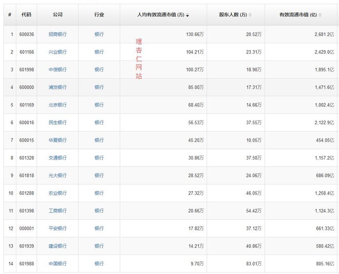Click the 代码 column header

point(26,15)
